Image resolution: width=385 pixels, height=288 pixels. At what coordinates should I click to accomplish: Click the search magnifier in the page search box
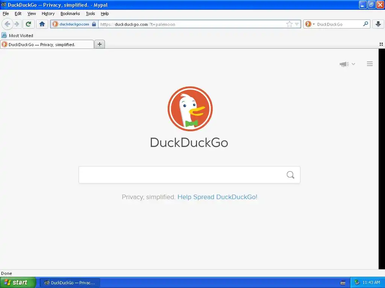click(291, 175)
